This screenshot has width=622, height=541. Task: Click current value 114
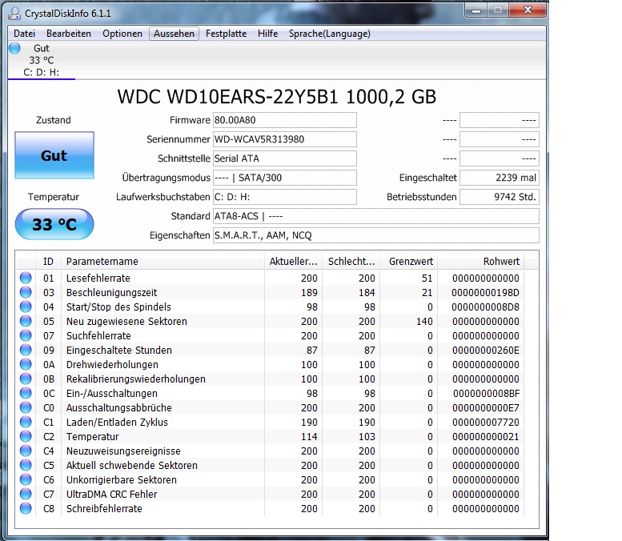point(309,437)
